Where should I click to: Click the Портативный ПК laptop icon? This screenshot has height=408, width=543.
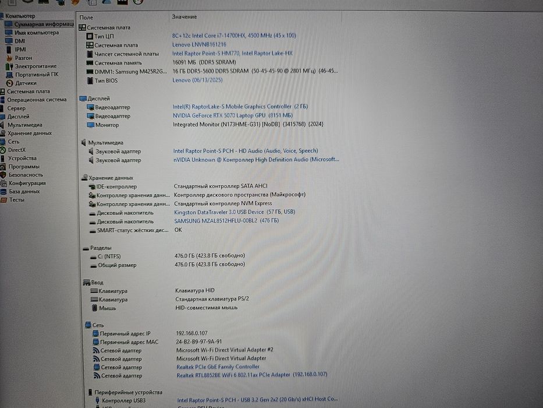pyautogui.click(x=9, y=75)
